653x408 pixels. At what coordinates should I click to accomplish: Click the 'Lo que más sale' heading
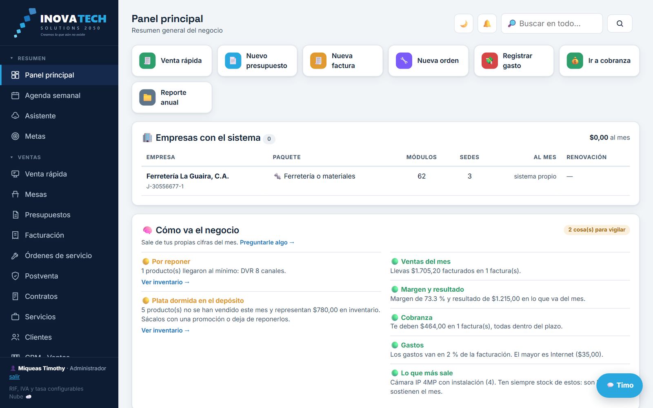pyautogui.click(x=426, y=373)
